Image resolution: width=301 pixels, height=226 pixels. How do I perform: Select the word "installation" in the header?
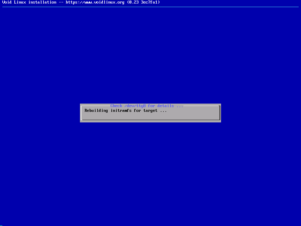(42, 2)
